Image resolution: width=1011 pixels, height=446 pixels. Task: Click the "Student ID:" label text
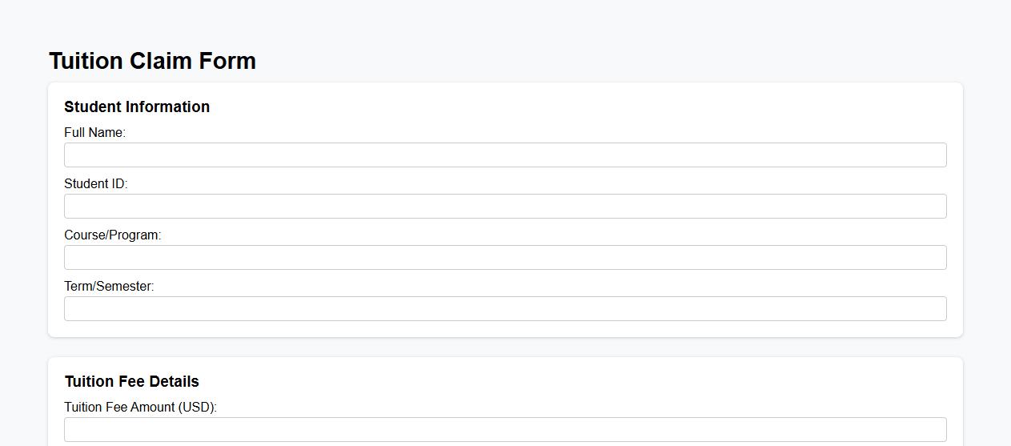(95, 184)
